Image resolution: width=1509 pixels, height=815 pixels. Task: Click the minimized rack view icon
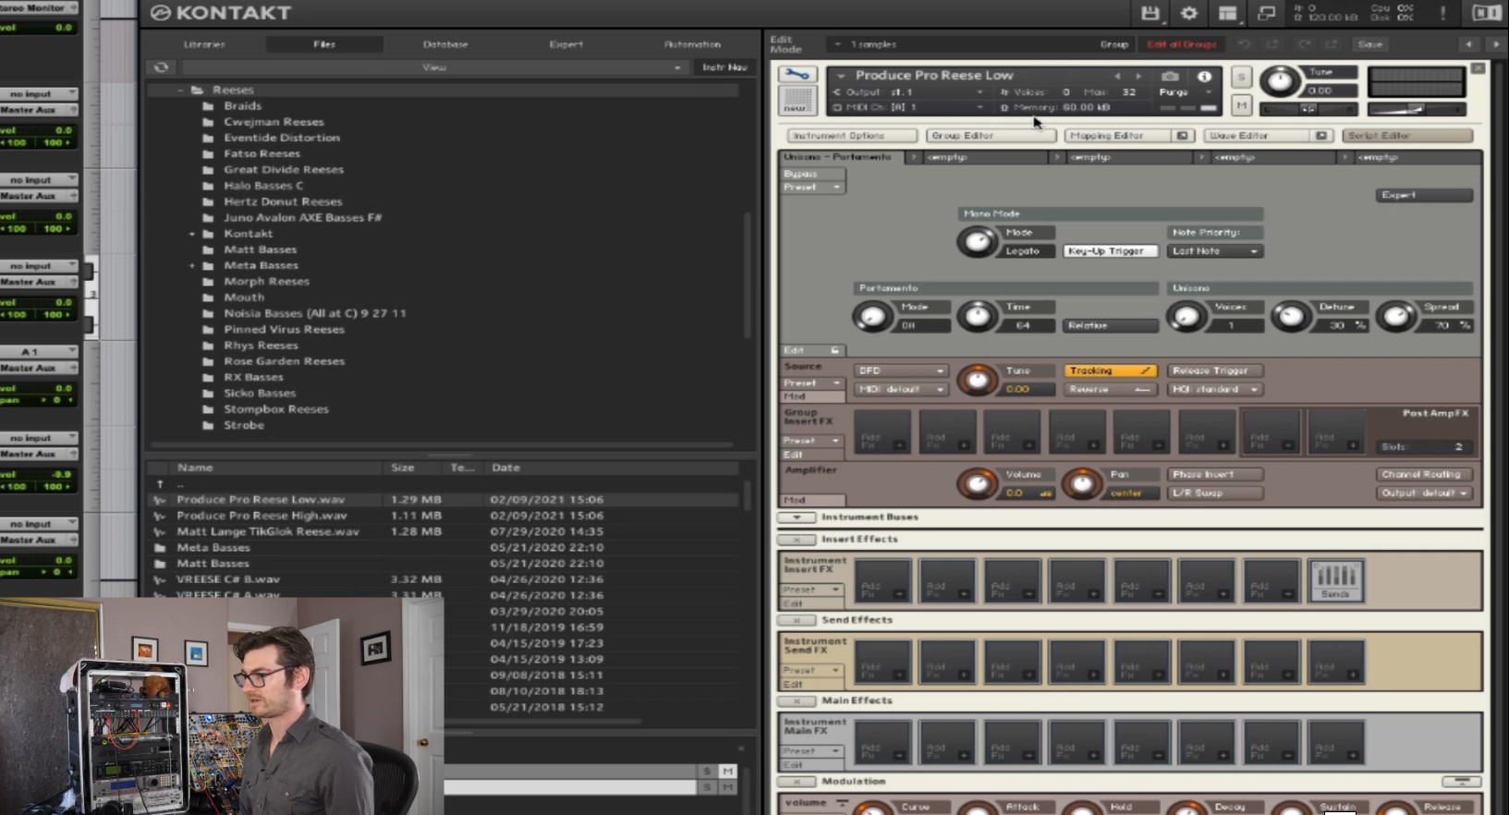coord(1267,13)
